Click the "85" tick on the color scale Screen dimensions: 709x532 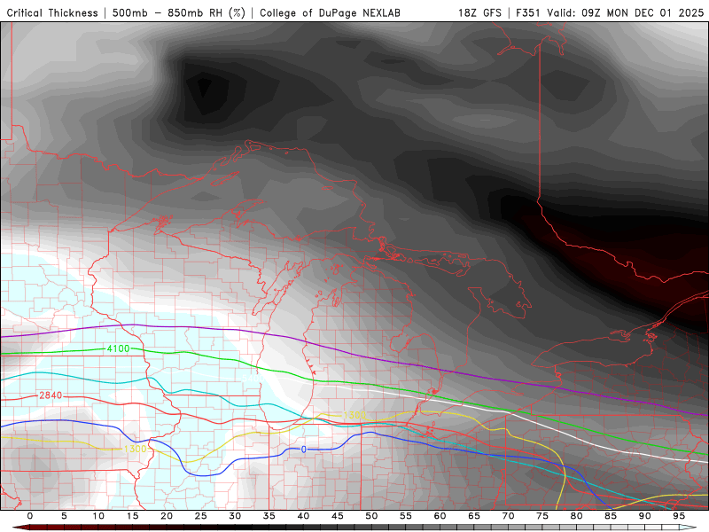(611, 516)
